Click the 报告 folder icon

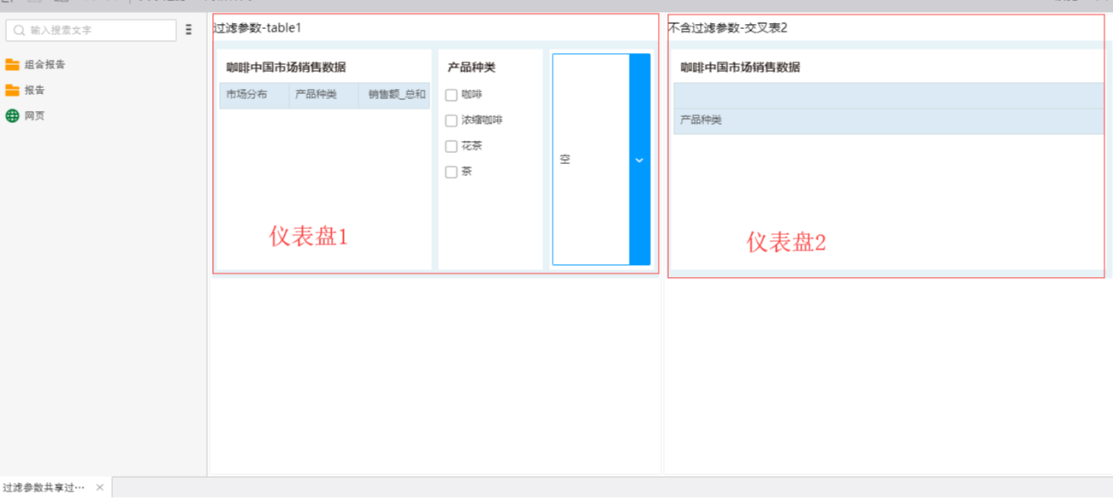(x=12, y=91)
